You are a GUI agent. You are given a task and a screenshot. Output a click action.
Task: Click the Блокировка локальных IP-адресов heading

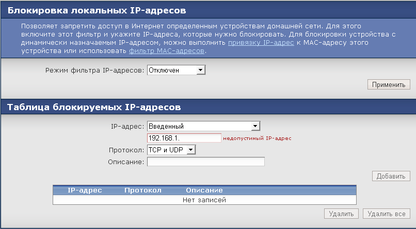click(97, 10)
